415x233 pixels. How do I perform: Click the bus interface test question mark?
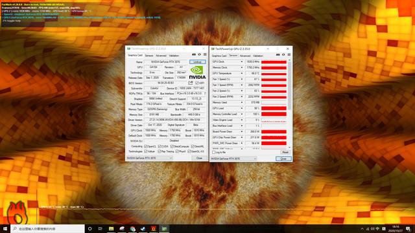coord(205,93)
